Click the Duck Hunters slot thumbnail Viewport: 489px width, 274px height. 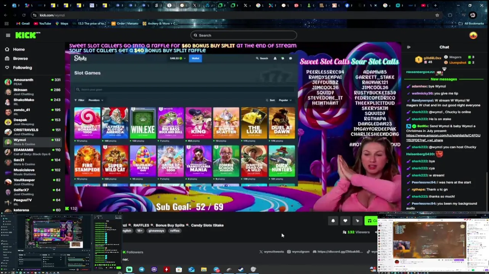(x=282, y=161)
